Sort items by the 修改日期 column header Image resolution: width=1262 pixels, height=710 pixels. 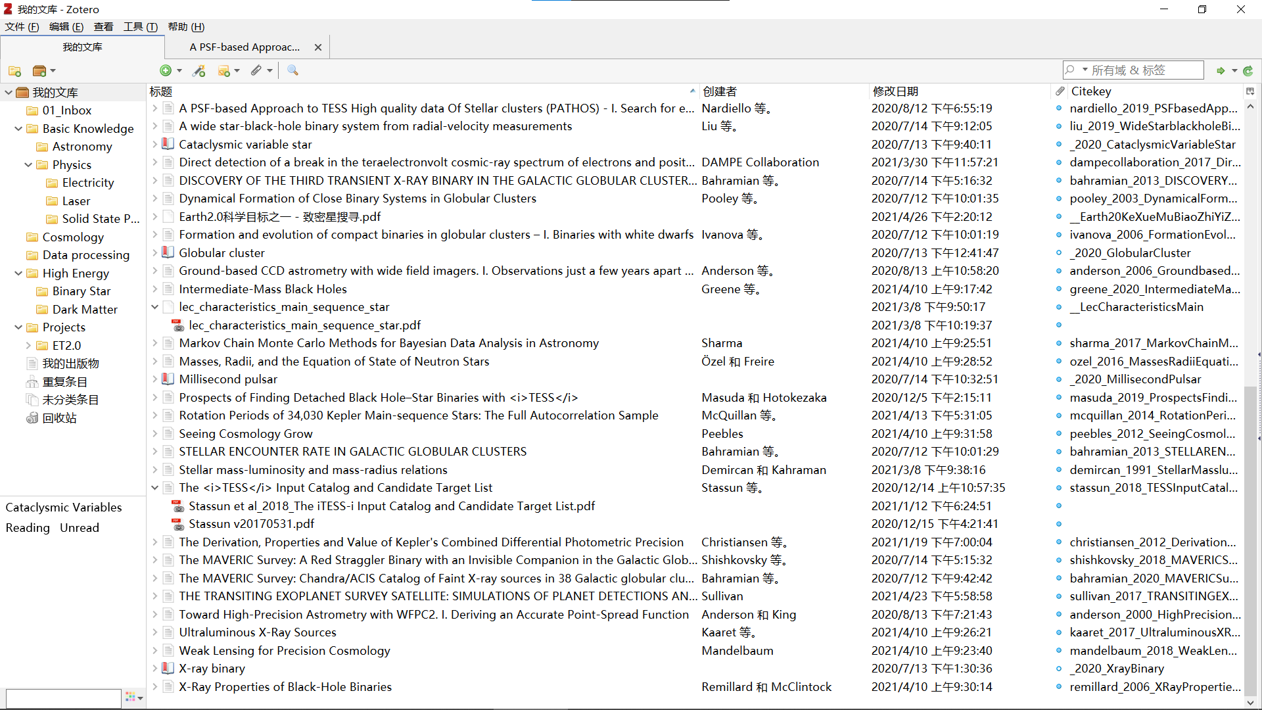(895, 91)
